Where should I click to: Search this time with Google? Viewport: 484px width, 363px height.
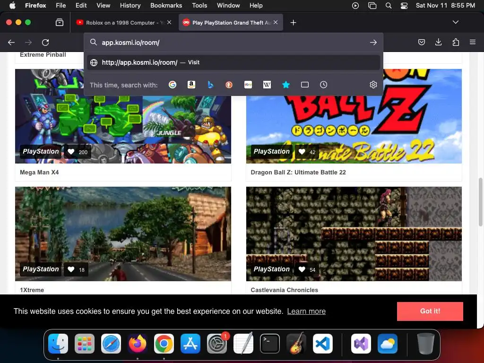pos(173,85)
